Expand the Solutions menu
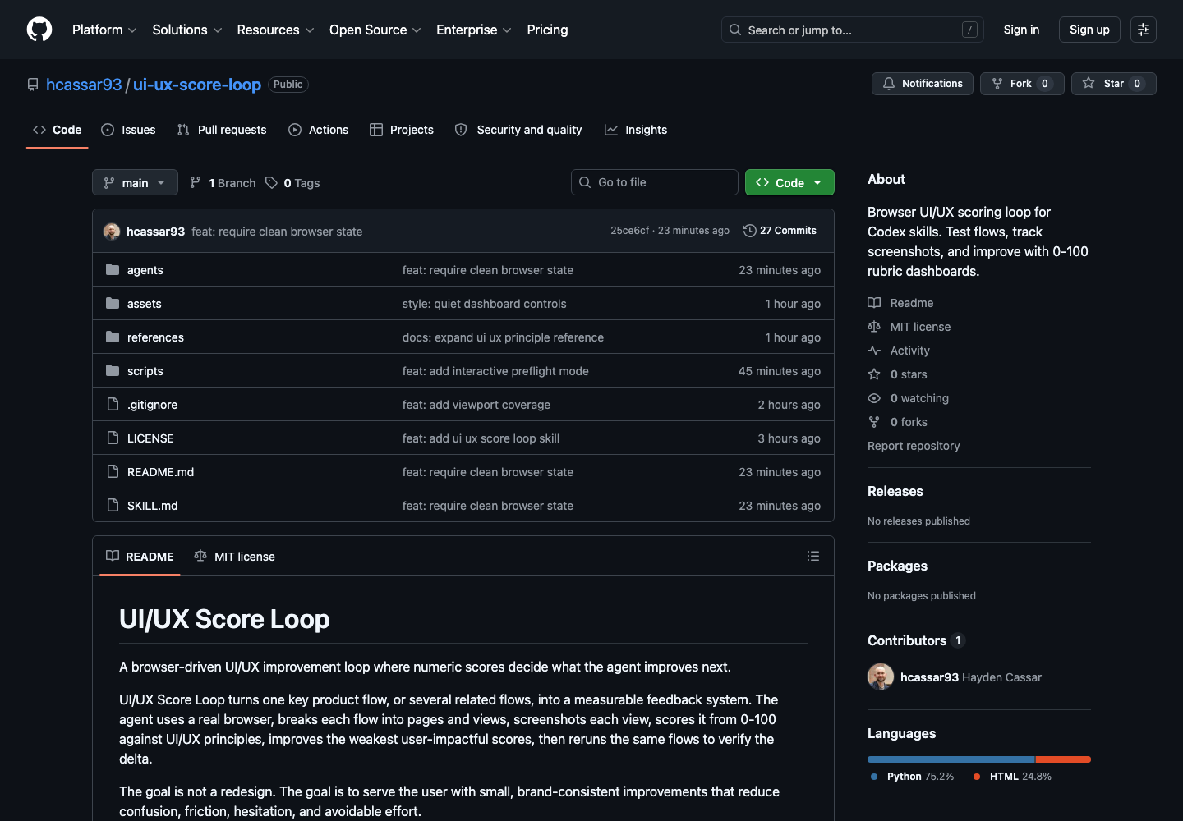Image resolution: width=1183 pixels, height=821 pixels. (x=187, y=30)
